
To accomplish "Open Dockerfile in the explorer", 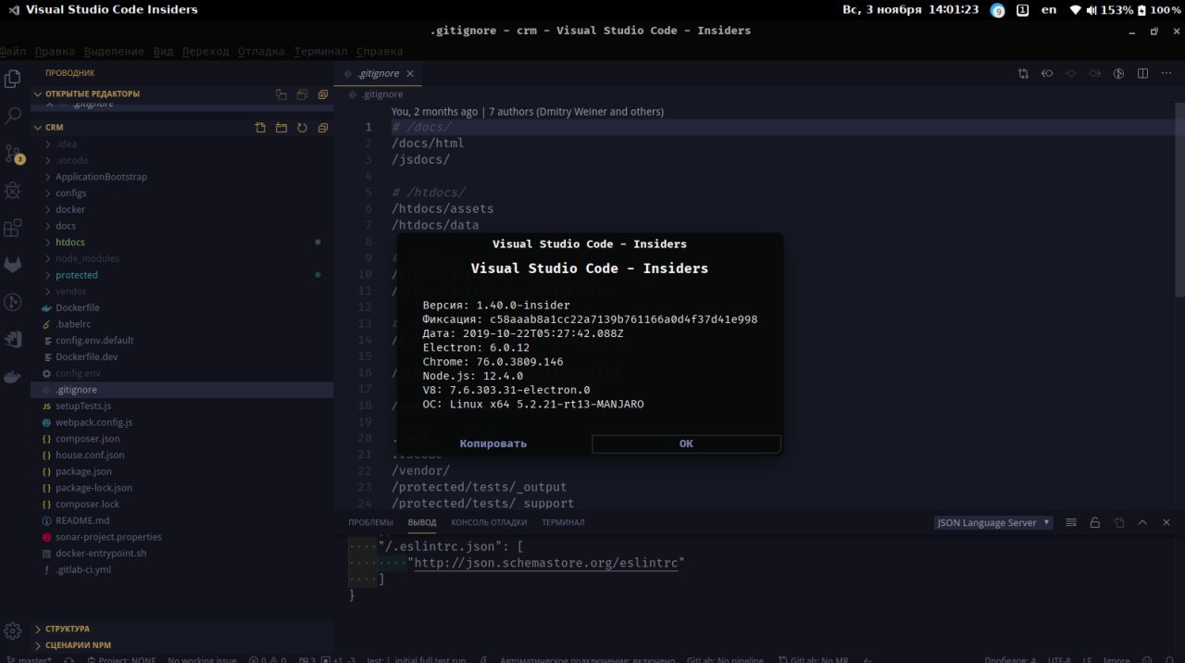I will (x=181, y=307).
